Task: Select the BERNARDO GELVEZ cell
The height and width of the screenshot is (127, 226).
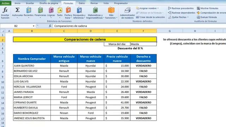Action: click(32, 71)
